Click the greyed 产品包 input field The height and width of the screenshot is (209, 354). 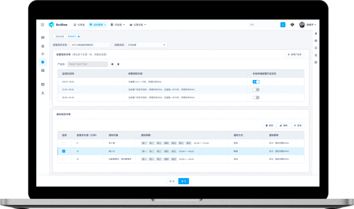click(88, 64)
